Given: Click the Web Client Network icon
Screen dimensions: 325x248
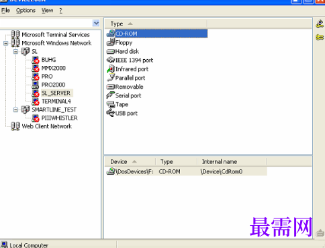Looking at the screenshot, I should (x=15, y=126).
